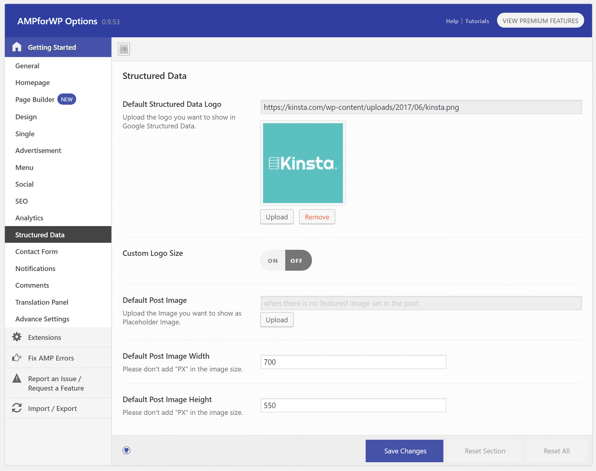Select the SEO menu item
596x471 pixels.
tap(22, 201)
